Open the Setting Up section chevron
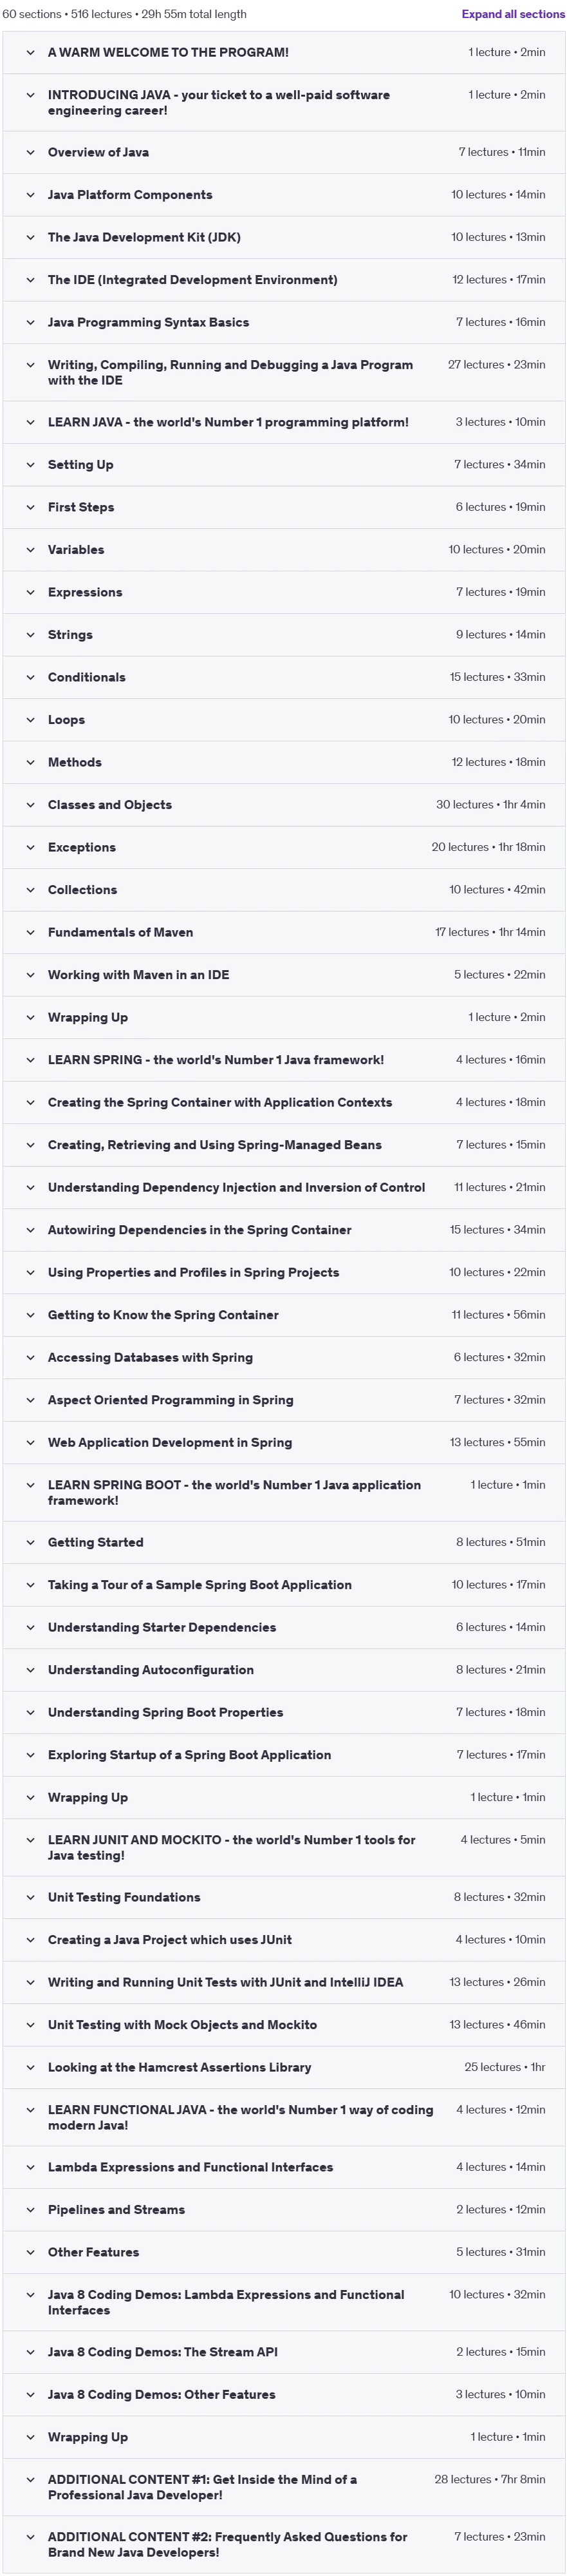Screen dimensions: 567x2576 [x=30, y=465]
